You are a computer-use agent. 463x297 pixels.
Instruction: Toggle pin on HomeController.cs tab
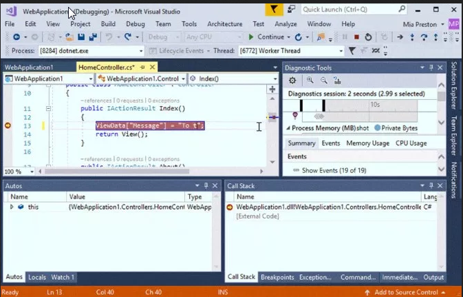pyautogui.click(x=142, y=68)
